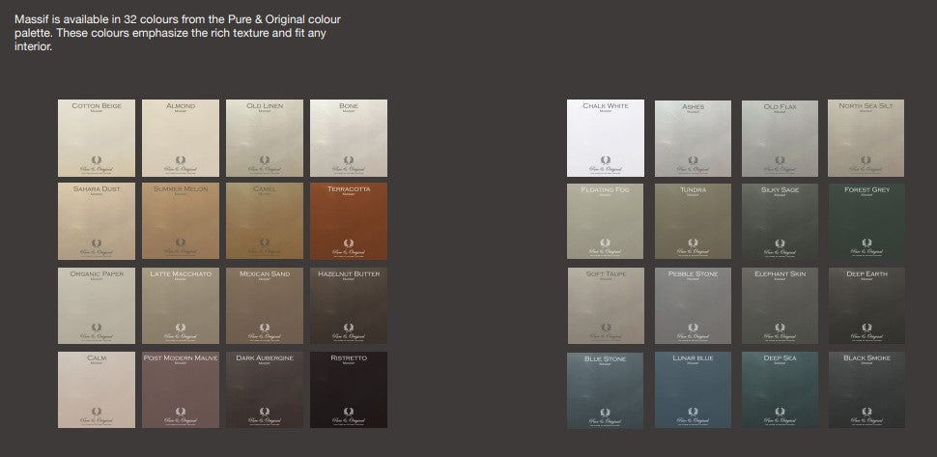Pick the Terracotta colour swatch
Viewport: 937px width, 457px height.
click(349, 221)
